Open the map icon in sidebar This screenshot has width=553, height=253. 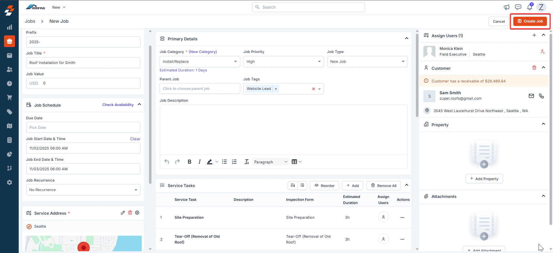tap(10, 126)
